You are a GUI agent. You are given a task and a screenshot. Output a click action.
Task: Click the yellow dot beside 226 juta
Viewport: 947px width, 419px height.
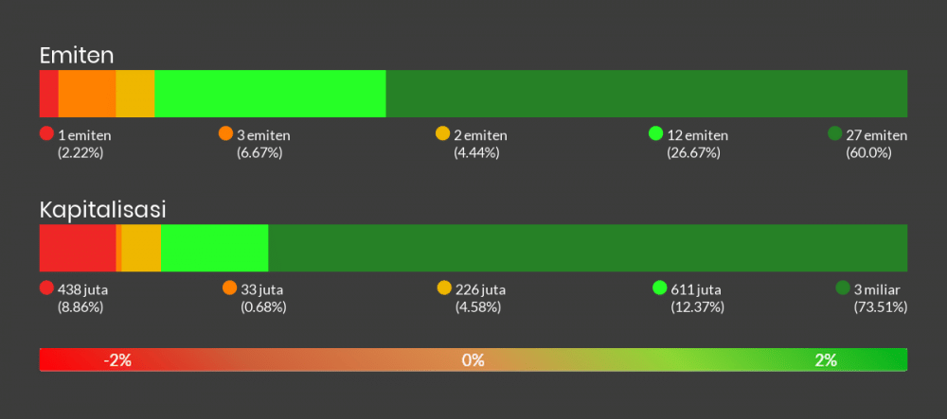pyautogui.click(x=444, y=288)
